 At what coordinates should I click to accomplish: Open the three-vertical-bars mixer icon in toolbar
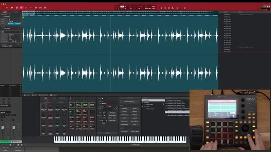coord(31,8)
